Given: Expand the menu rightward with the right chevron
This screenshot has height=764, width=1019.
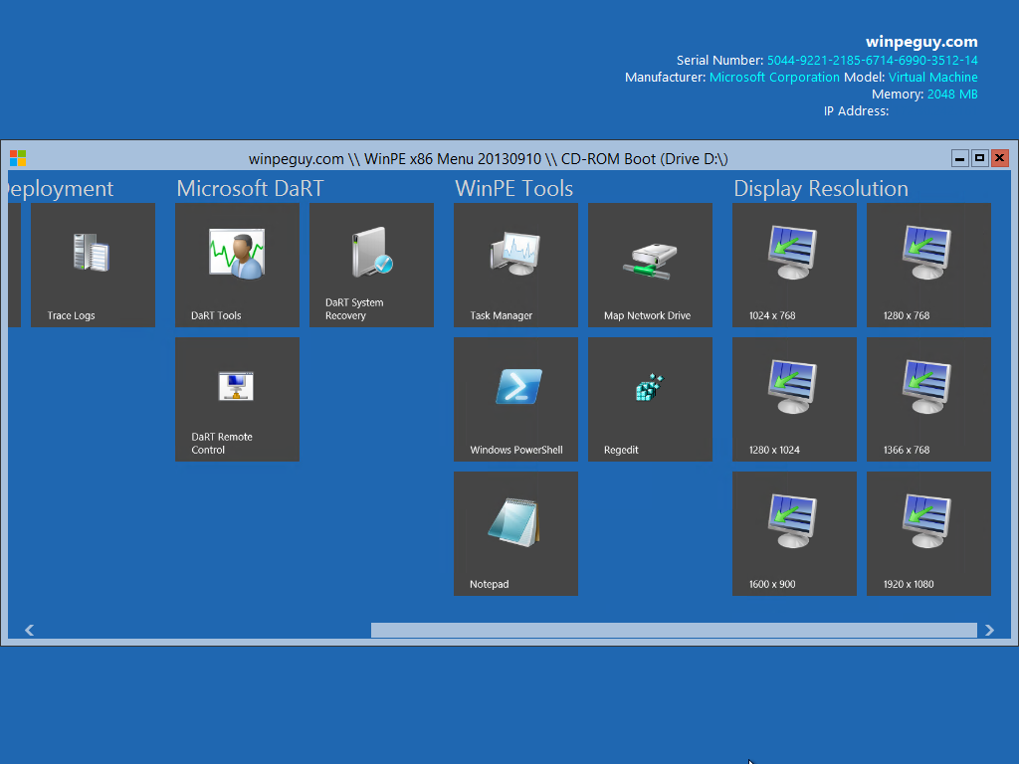Looking at the screenshot, I should [x=990, y=629].
